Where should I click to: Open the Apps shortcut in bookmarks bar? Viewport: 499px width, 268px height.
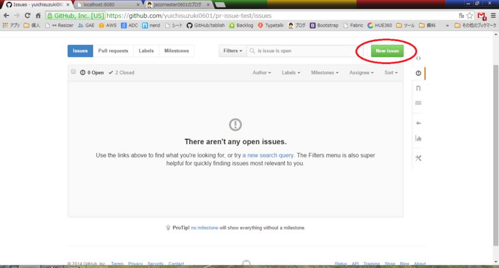11,25
